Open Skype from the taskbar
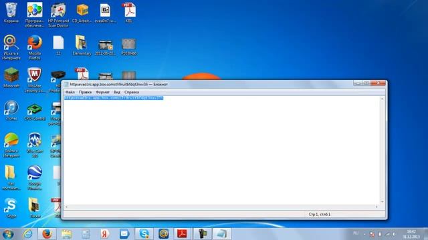 tap(144, 234)
